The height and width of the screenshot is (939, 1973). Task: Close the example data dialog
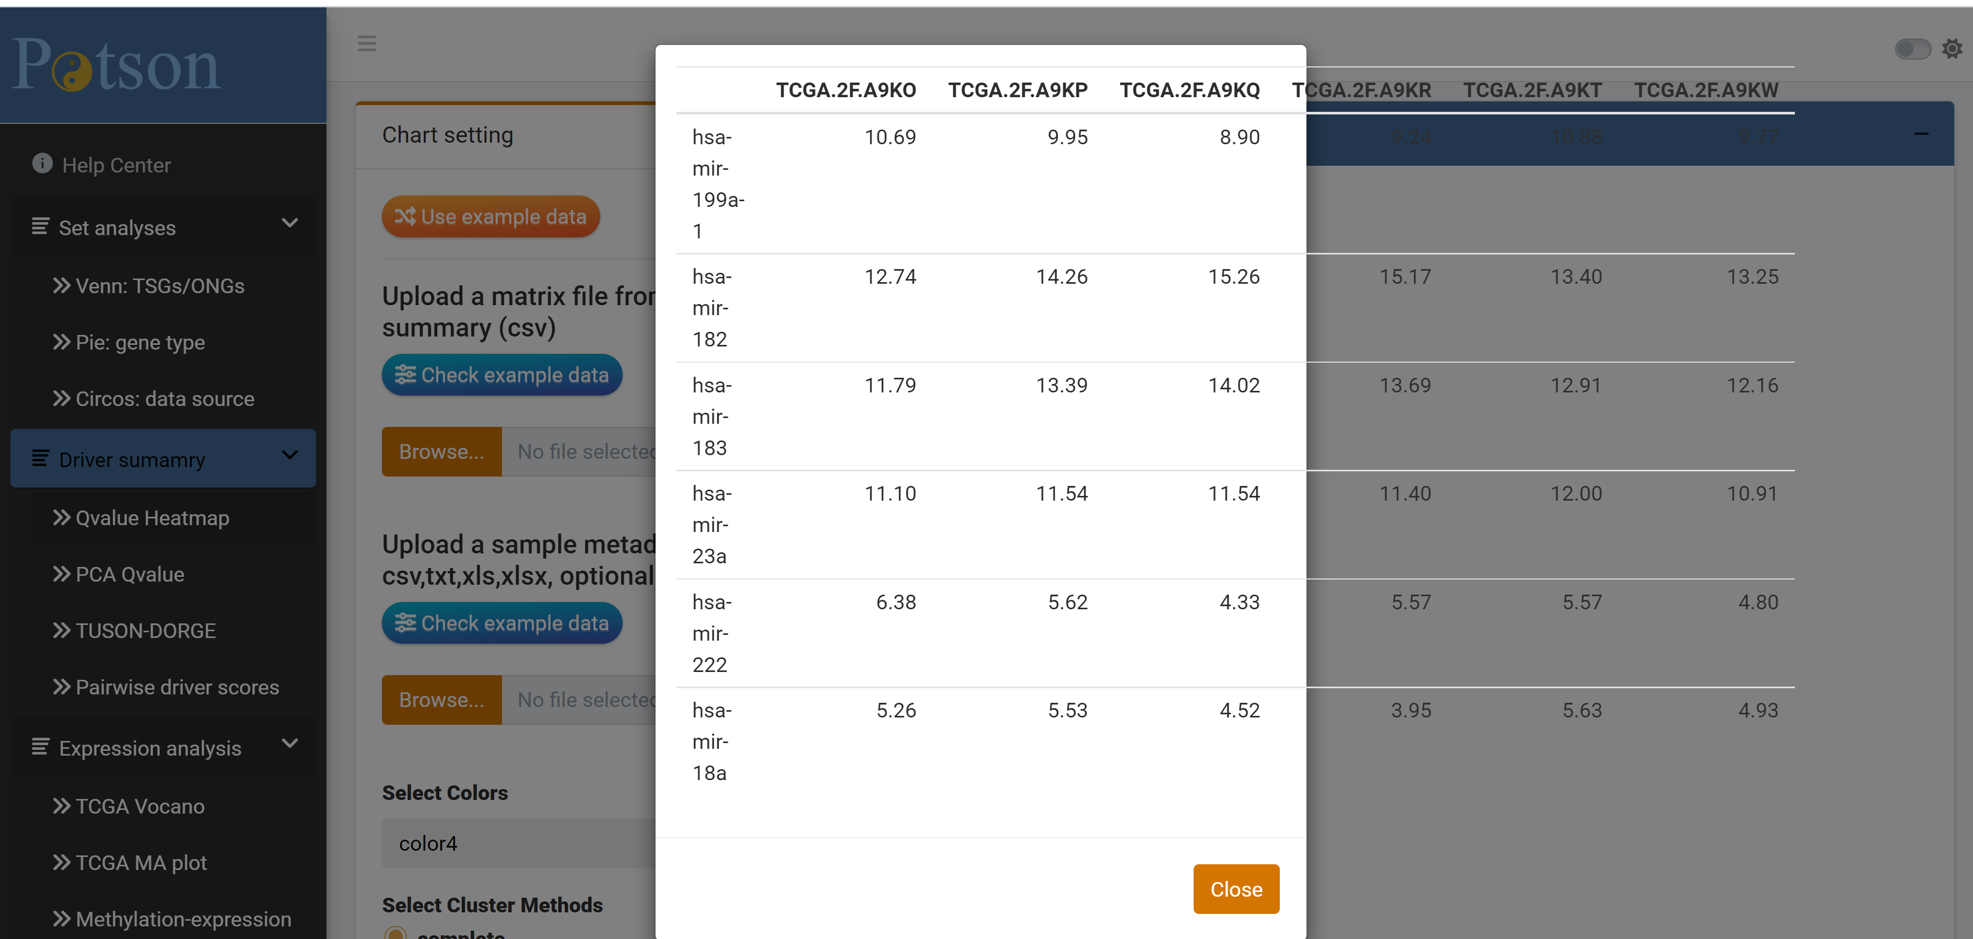(x=1236, y=889)
